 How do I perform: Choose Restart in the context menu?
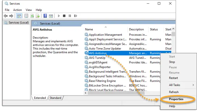173,78
